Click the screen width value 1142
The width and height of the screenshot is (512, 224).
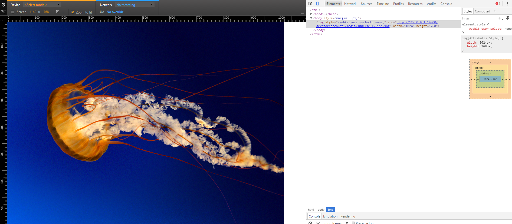pyautogui.click(x=33, y=12)
